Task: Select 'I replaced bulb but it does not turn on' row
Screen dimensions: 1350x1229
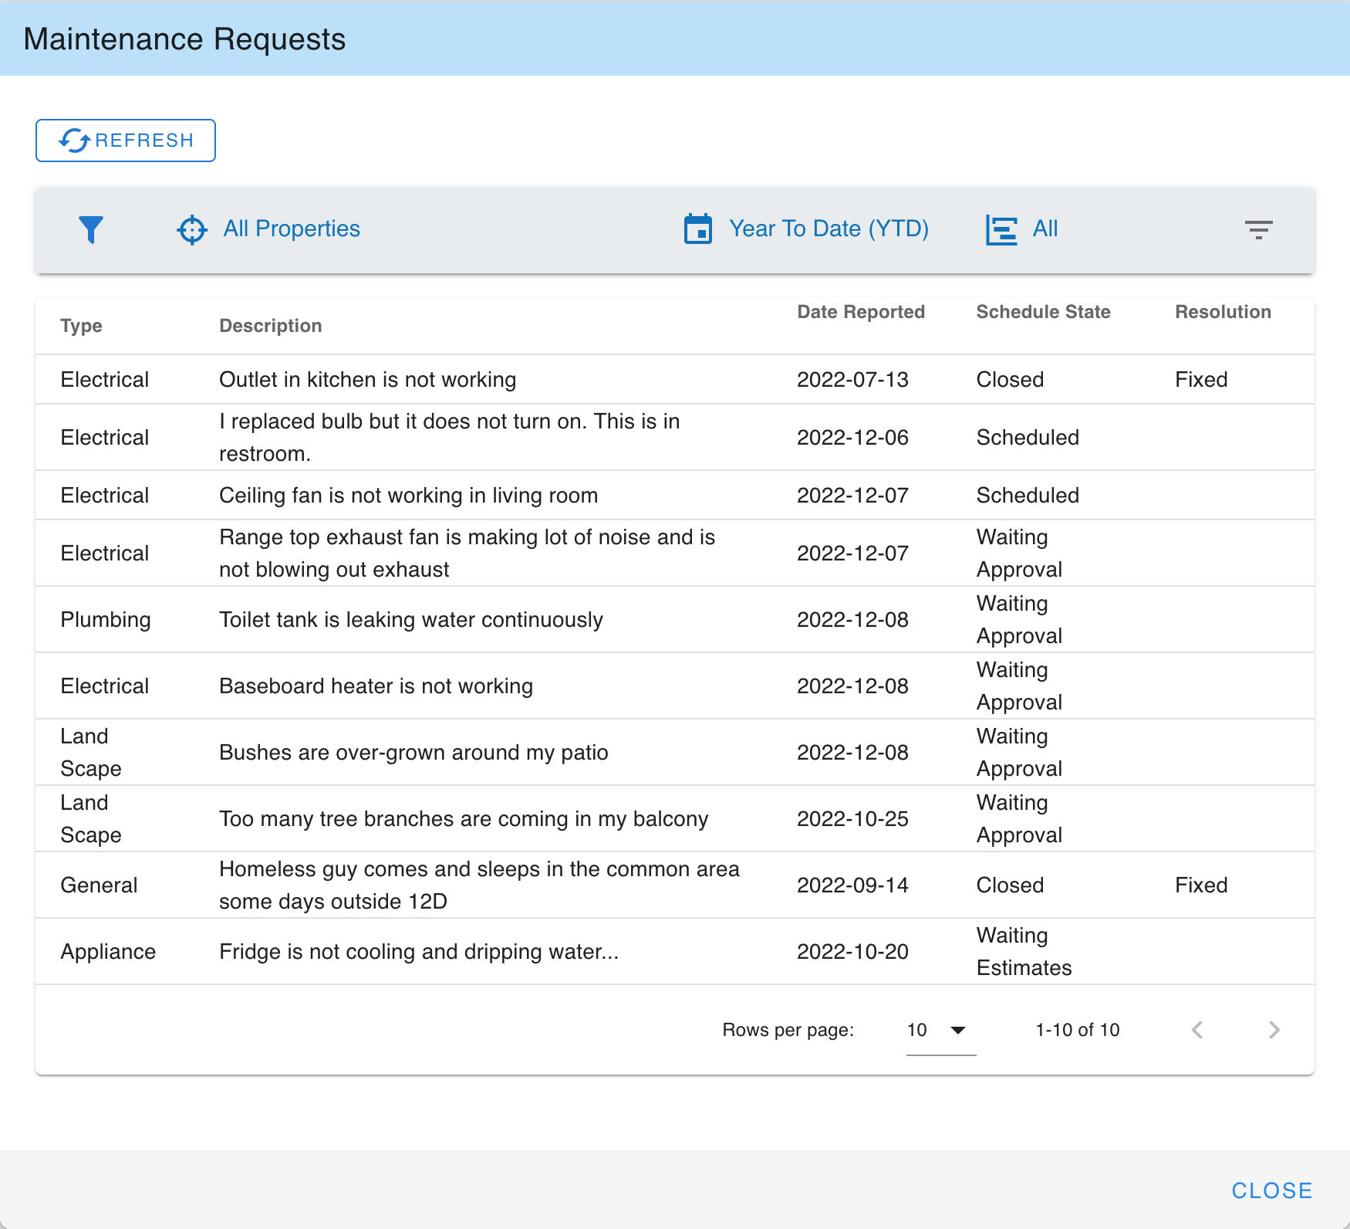Action: [675, 438]
